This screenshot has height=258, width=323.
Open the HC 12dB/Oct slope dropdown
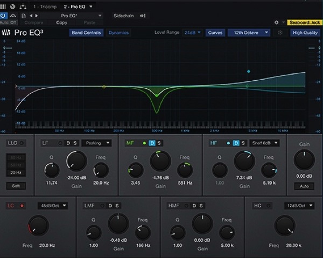[299, 206]
